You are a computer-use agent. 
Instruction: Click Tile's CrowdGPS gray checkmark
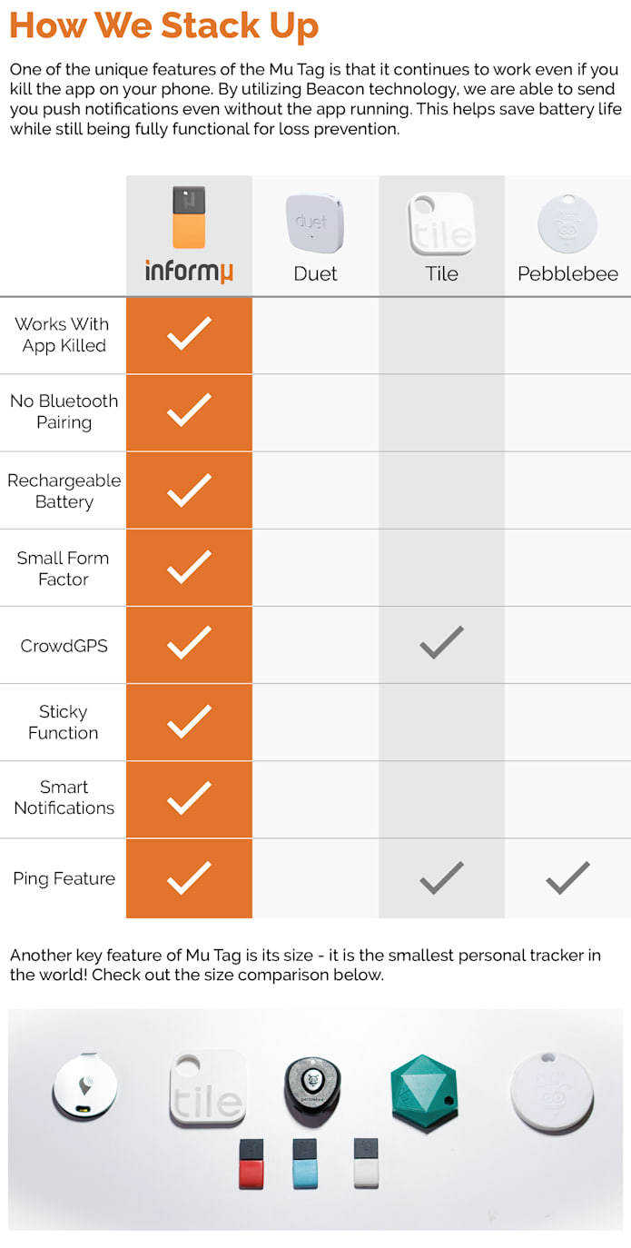click(x=441, y=642)
